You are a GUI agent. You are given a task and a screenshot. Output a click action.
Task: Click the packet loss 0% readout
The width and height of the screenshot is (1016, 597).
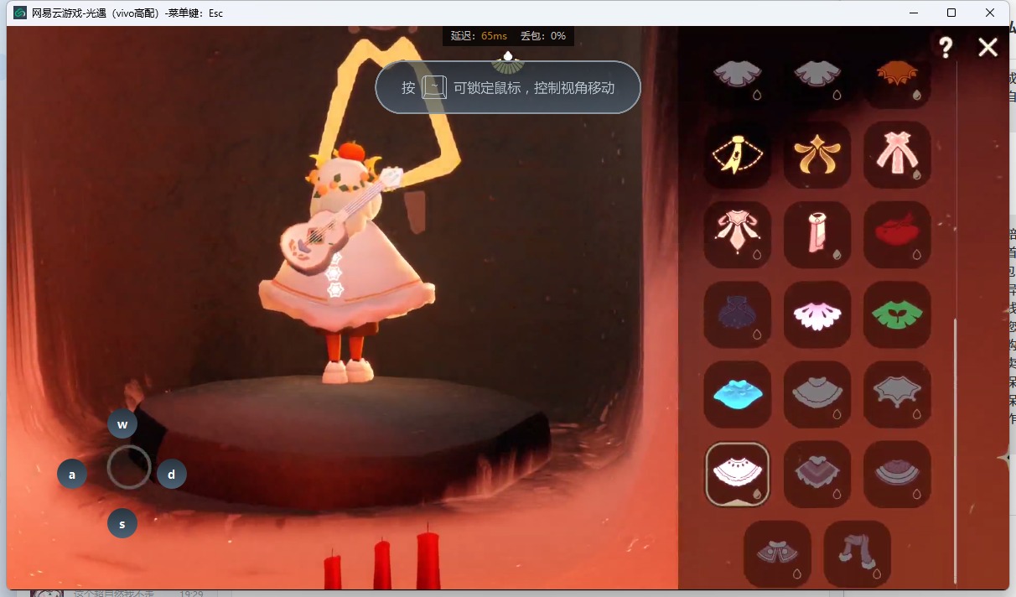click(x=543, y=36)
